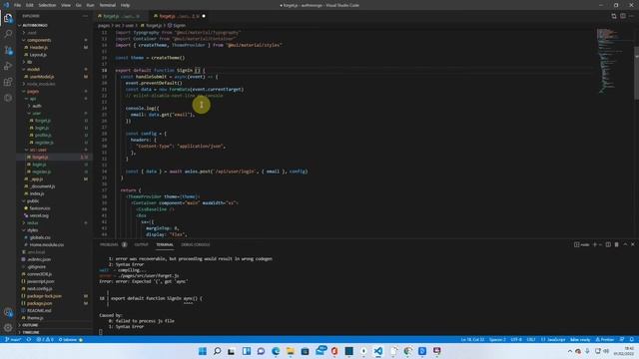This screenshot has width=639, height=359.
Task: Click the feedback icon in status bar
Action: pyautogui.click(x=622, y=339)
